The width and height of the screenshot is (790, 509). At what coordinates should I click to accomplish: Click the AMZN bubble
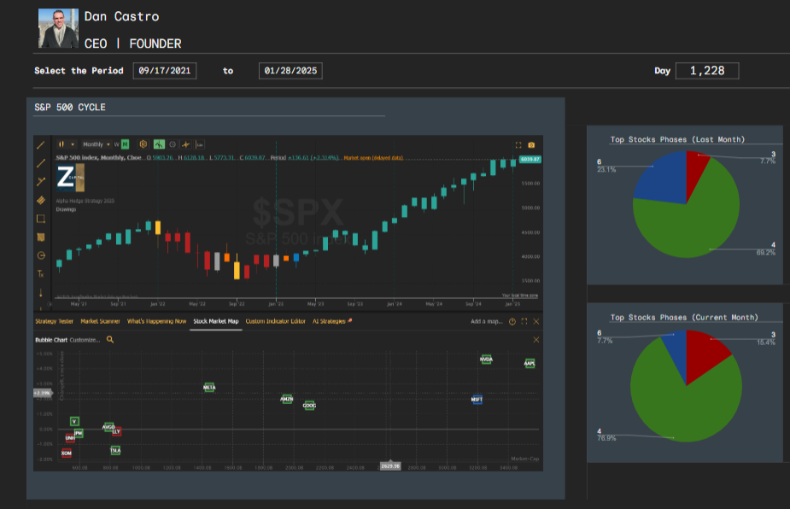tap(287, 399)
